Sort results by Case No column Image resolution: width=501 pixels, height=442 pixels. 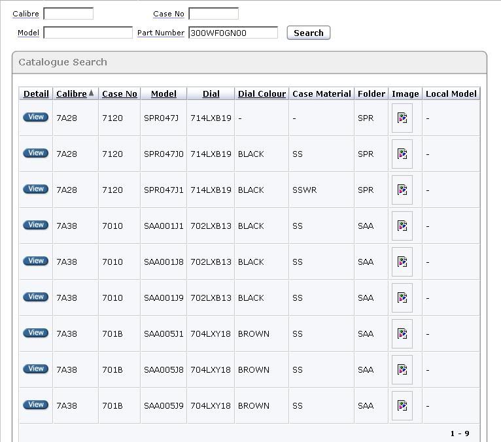(119, 94)
